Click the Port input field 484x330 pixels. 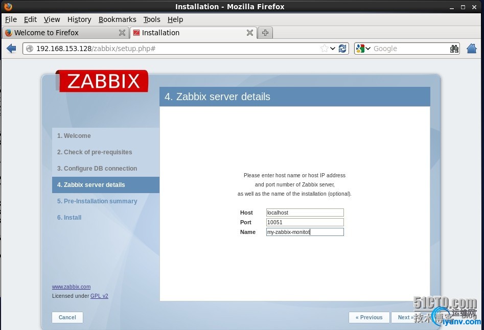pos(305,222)
